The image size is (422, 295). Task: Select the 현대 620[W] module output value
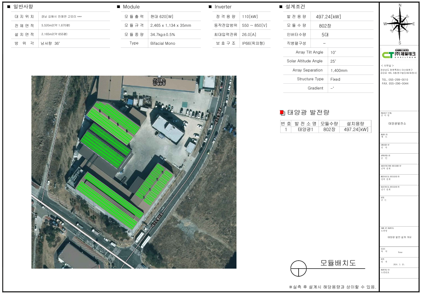tap(162, 16)
